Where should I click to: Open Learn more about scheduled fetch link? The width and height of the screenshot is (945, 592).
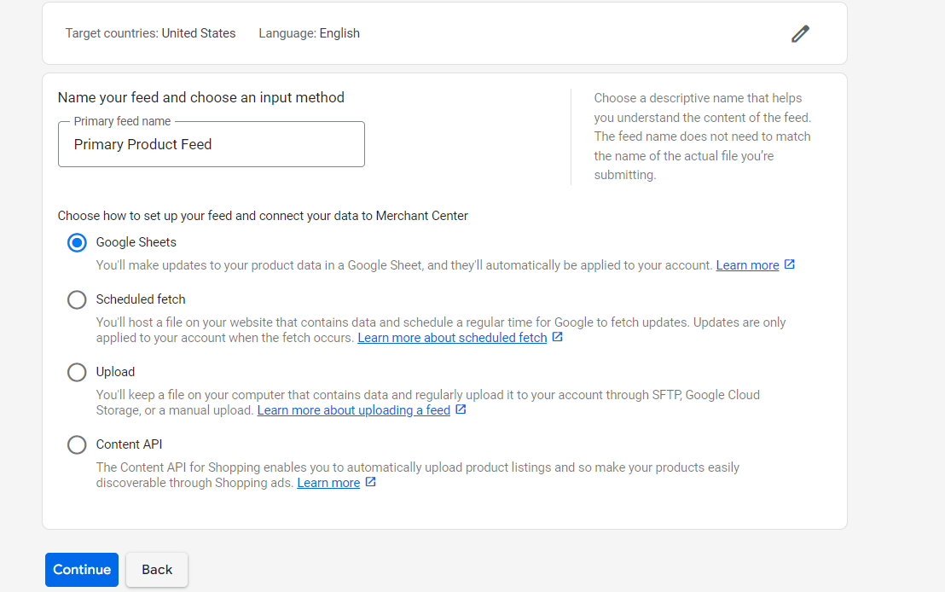[x=452, y=338]
